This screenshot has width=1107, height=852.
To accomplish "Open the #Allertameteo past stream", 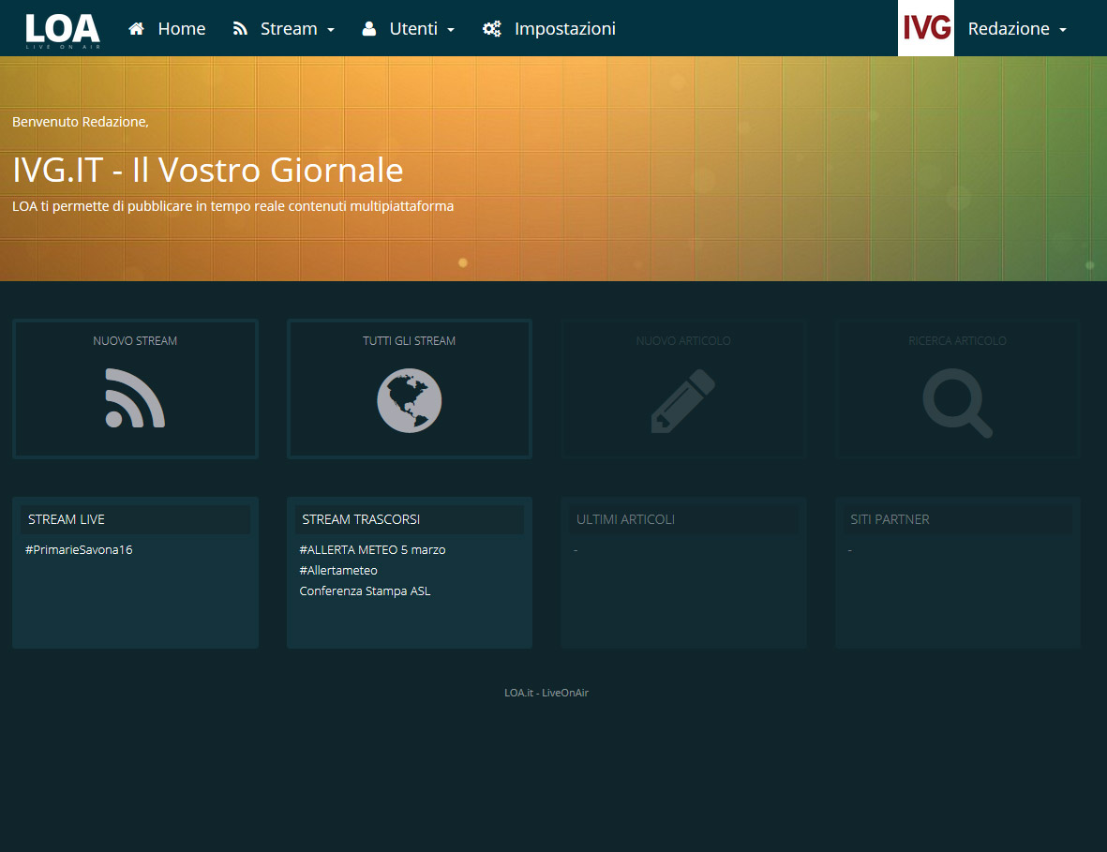I will pos(338,571).
